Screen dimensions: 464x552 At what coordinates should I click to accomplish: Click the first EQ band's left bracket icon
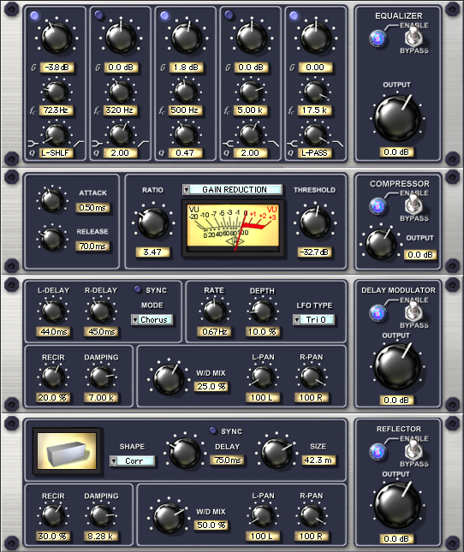tap(33, 144)
